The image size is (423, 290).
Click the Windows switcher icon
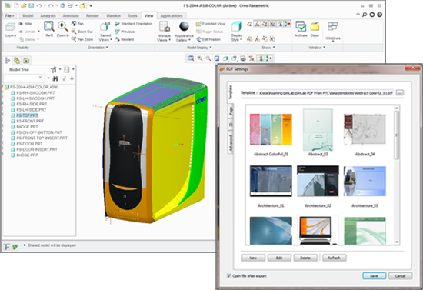(x=333, y=27)
